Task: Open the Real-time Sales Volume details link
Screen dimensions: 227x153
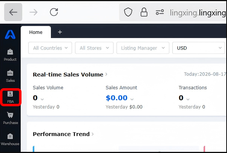Action: click(70, 74)
